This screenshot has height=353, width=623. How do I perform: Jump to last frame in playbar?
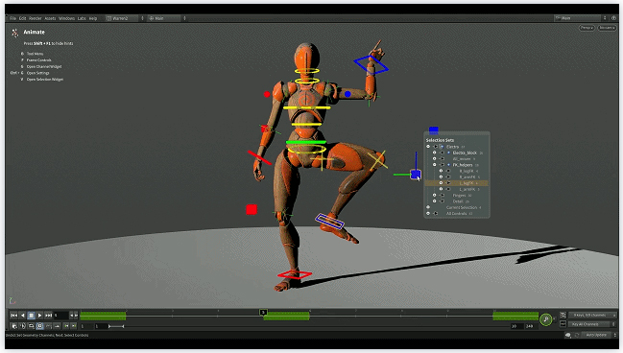[x=48, y=316]
